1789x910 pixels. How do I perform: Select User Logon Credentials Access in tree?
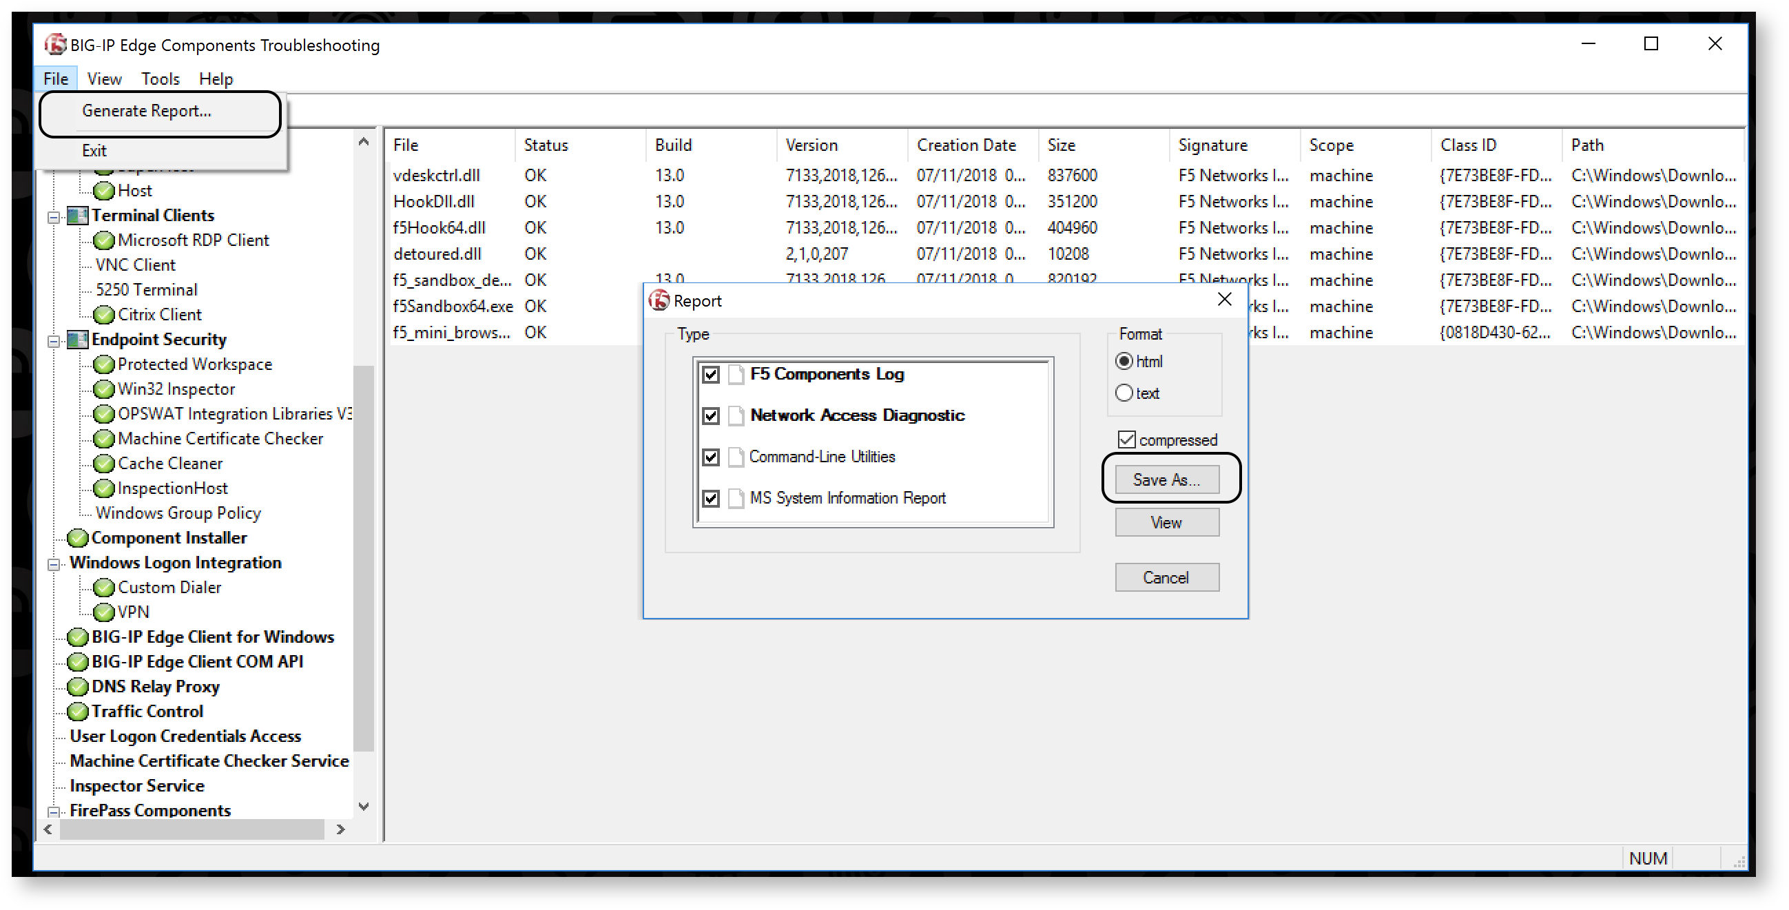(x=185, y=736)
